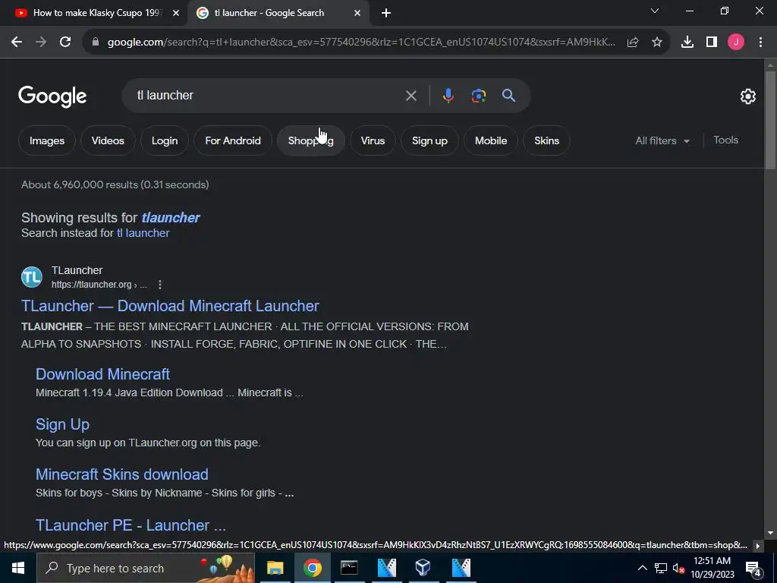Viewport: 777px width, 583px height.
Task: Submit search with the magnifier icon
Action: [x=508, y=95]
